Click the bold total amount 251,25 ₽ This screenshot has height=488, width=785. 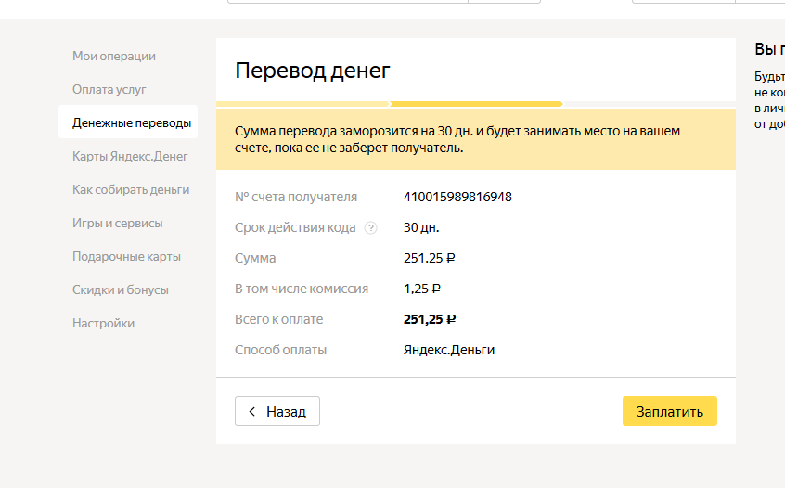click(x=430, y=319)
